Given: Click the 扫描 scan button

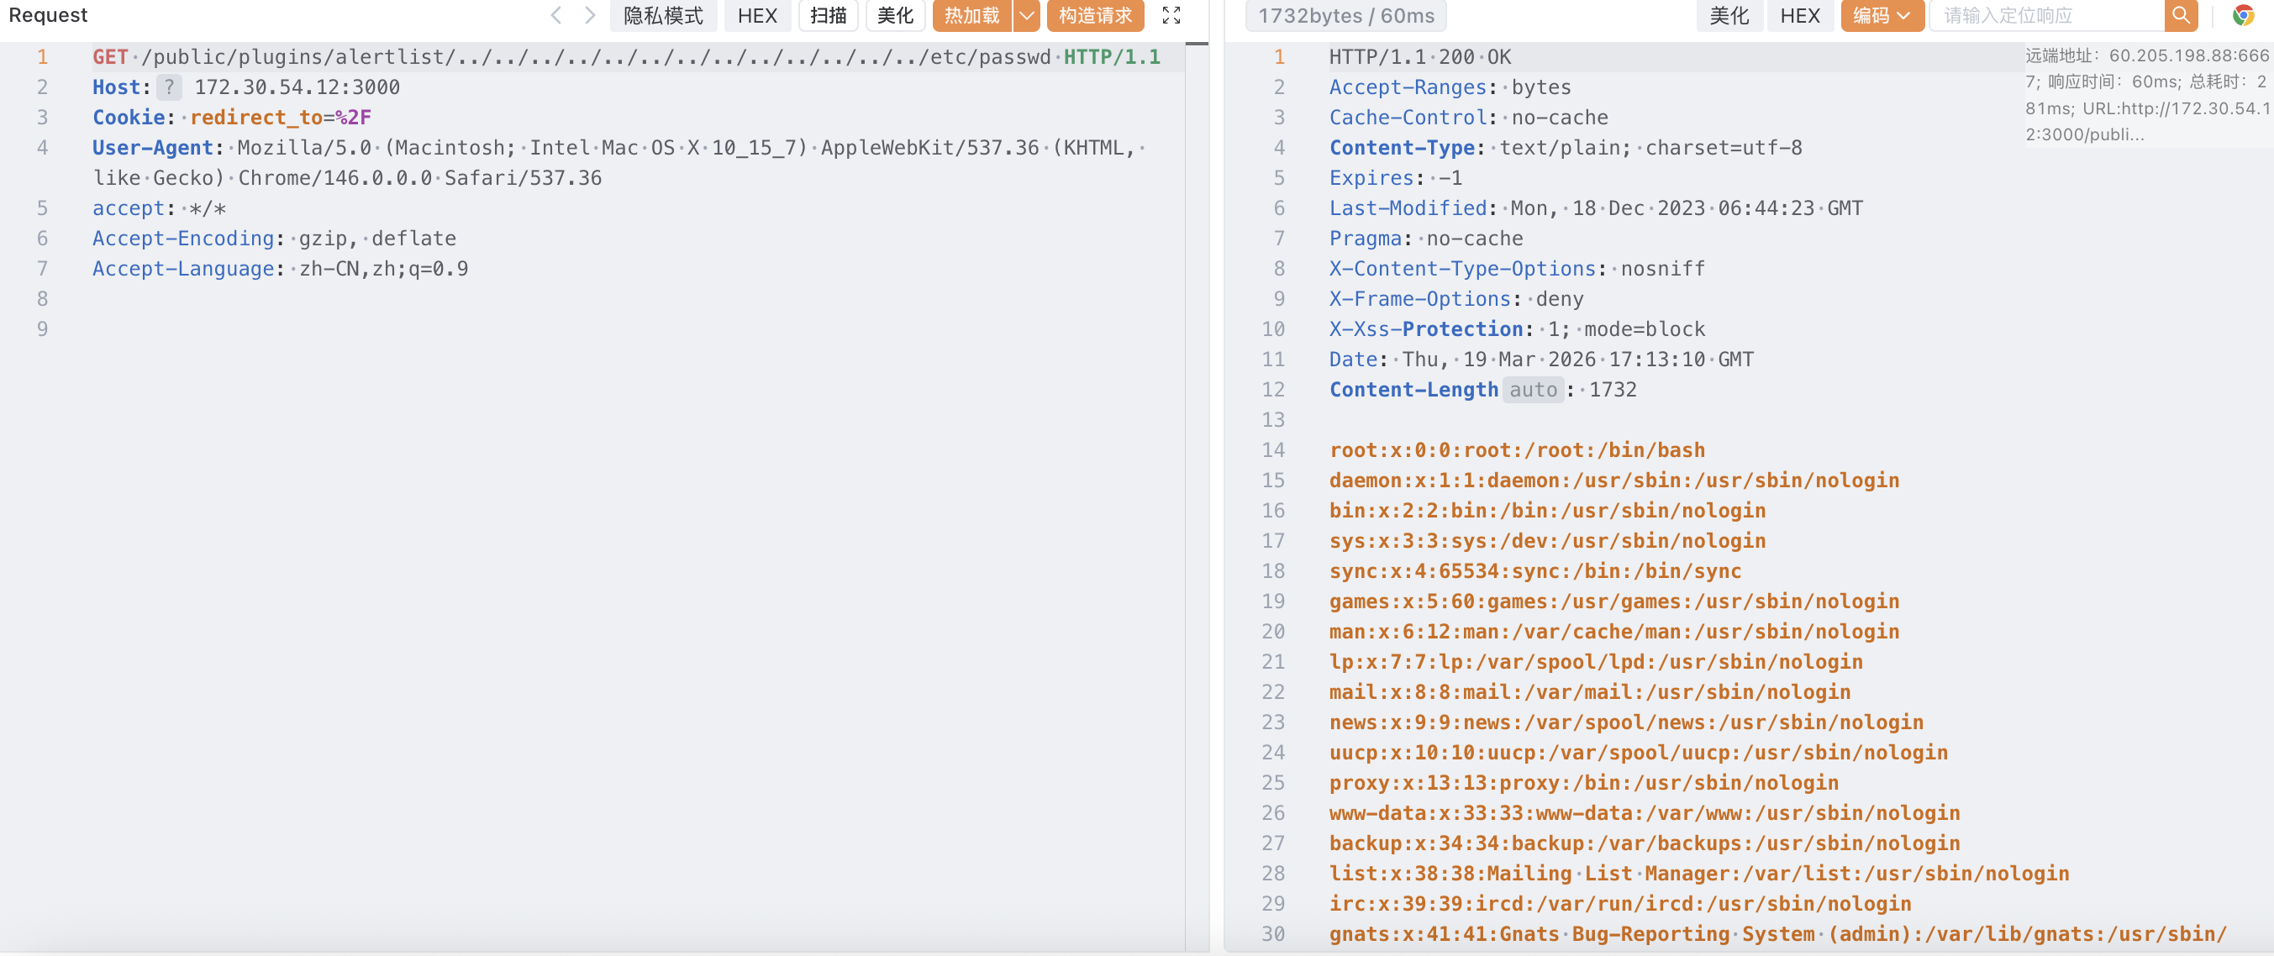Looking at the screenshot, I should coord(828,15).
